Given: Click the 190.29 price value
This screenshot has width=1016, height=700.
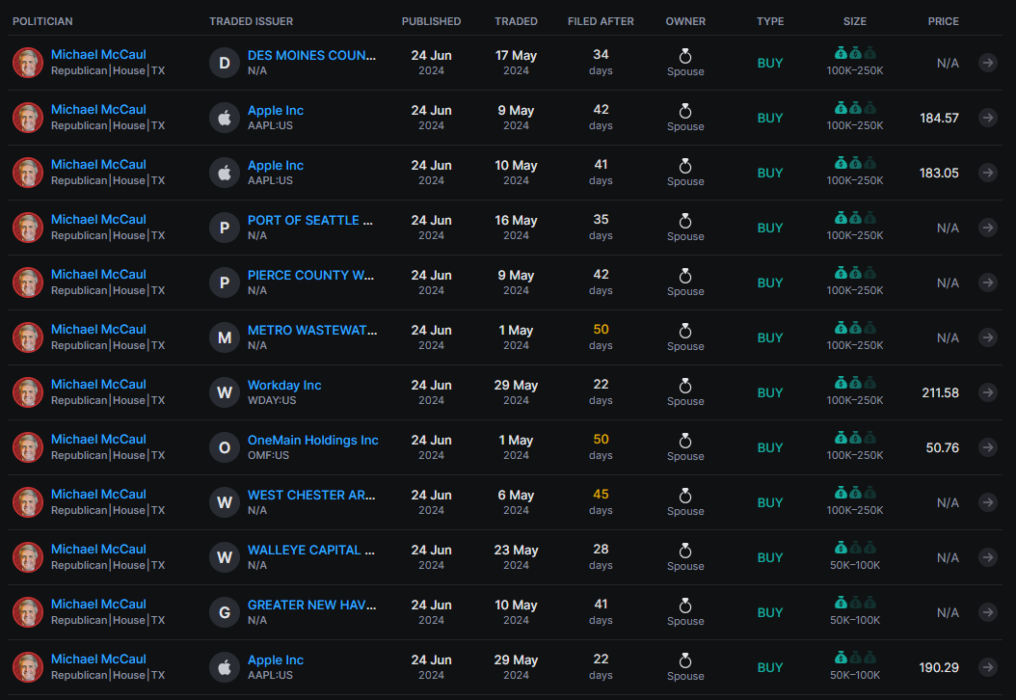Looking at the screenshot, I should click(x=939, y=667).
